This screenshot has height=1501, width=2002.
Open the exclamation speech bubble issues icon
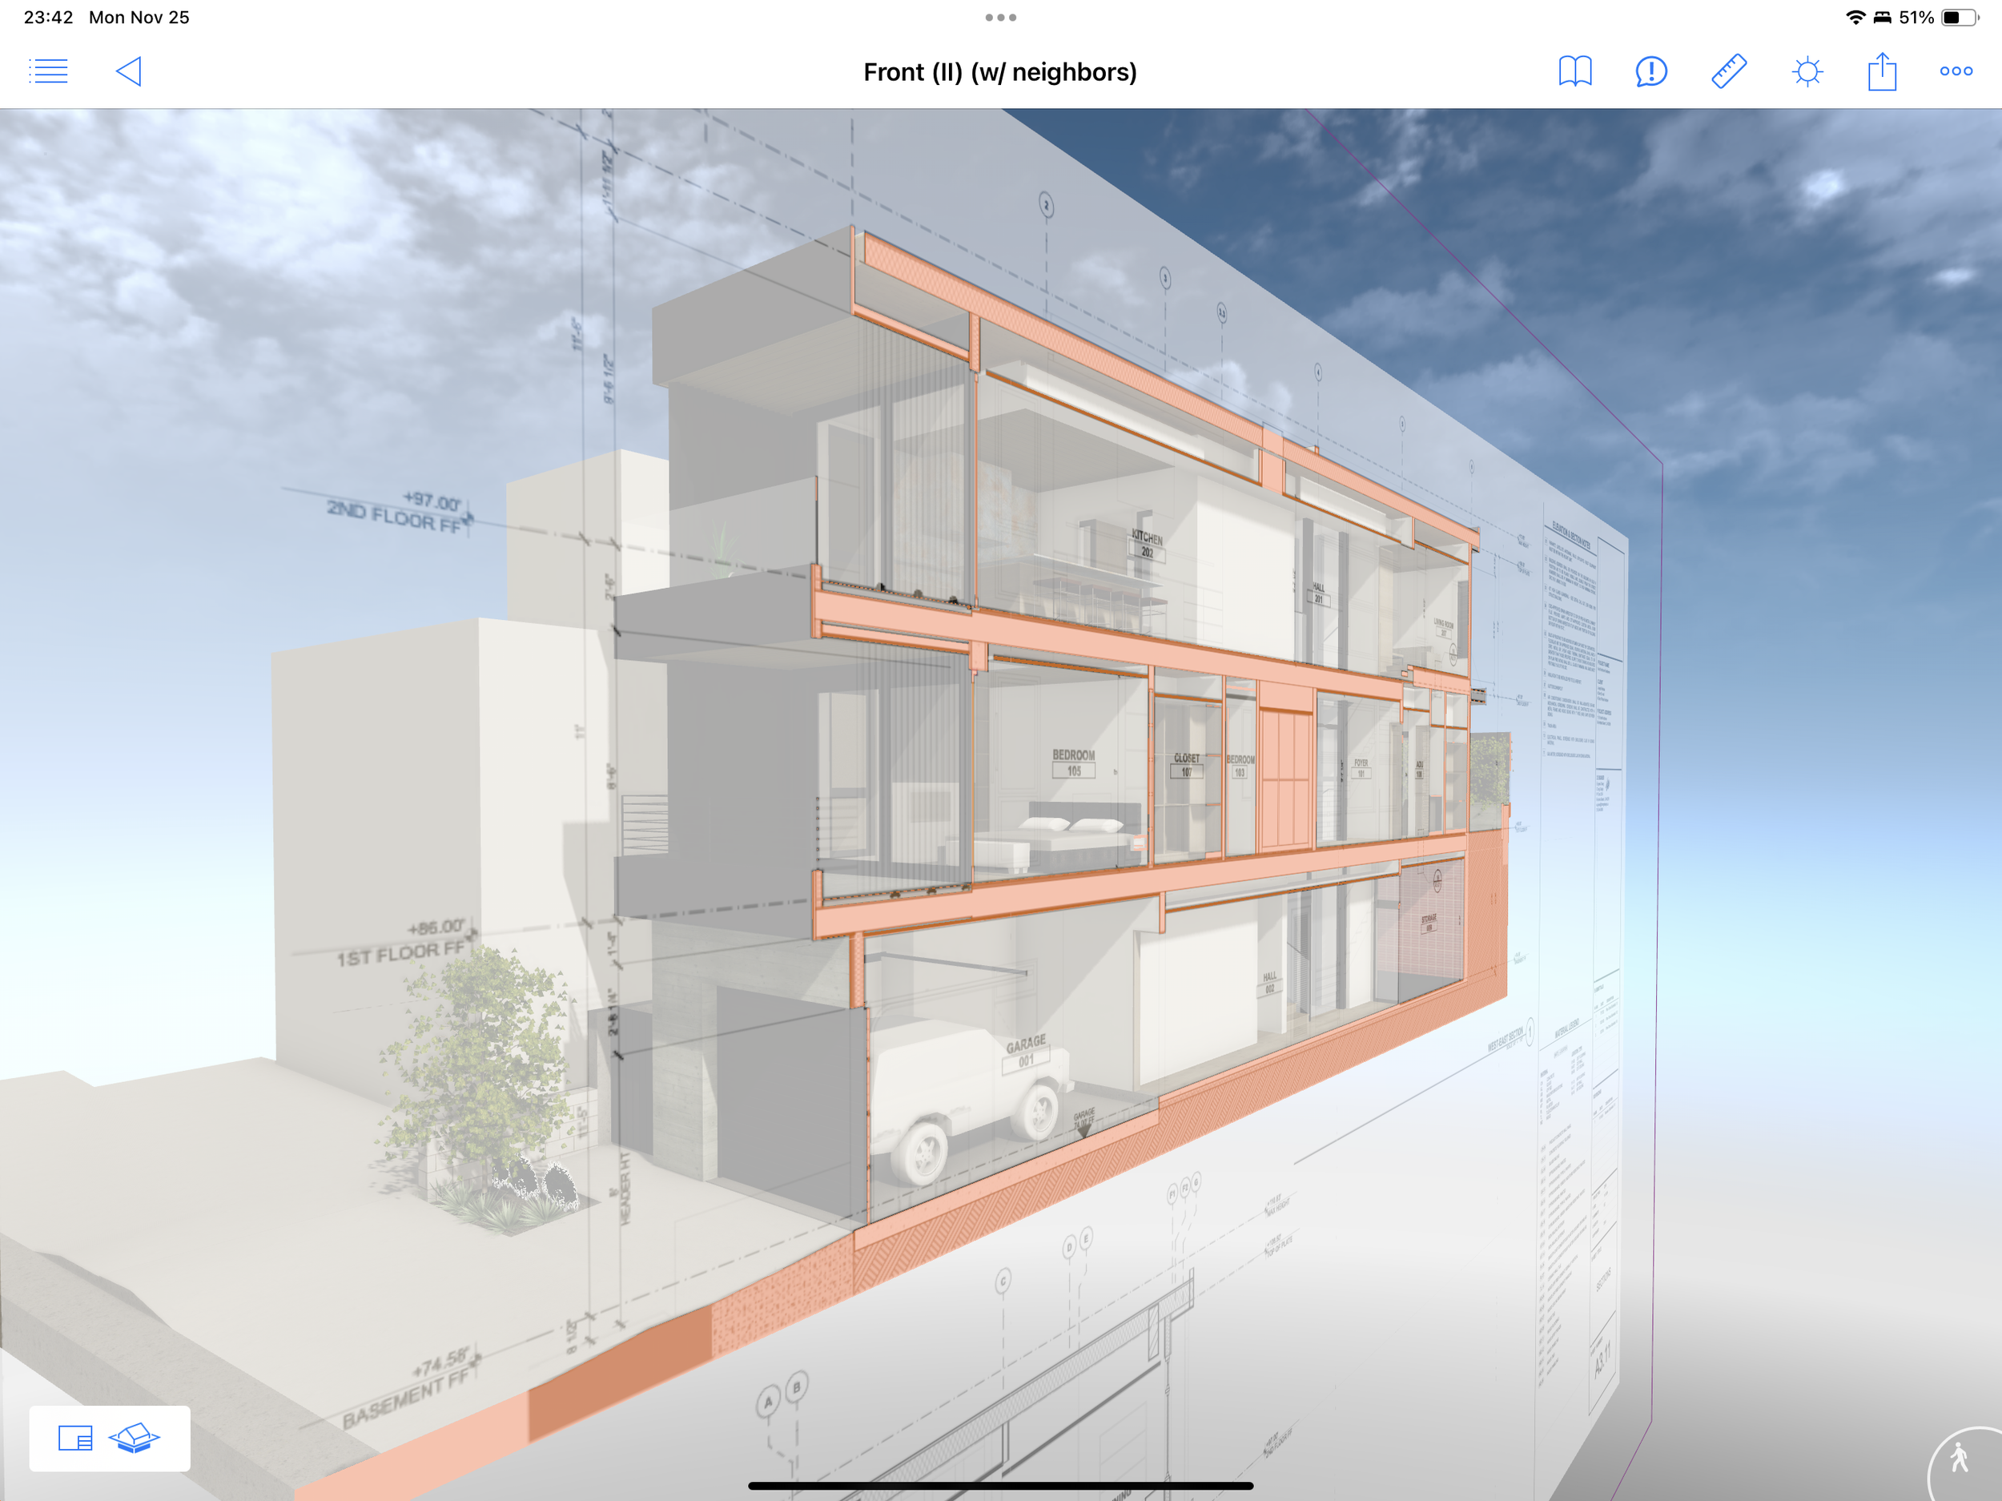(1650, 71)
